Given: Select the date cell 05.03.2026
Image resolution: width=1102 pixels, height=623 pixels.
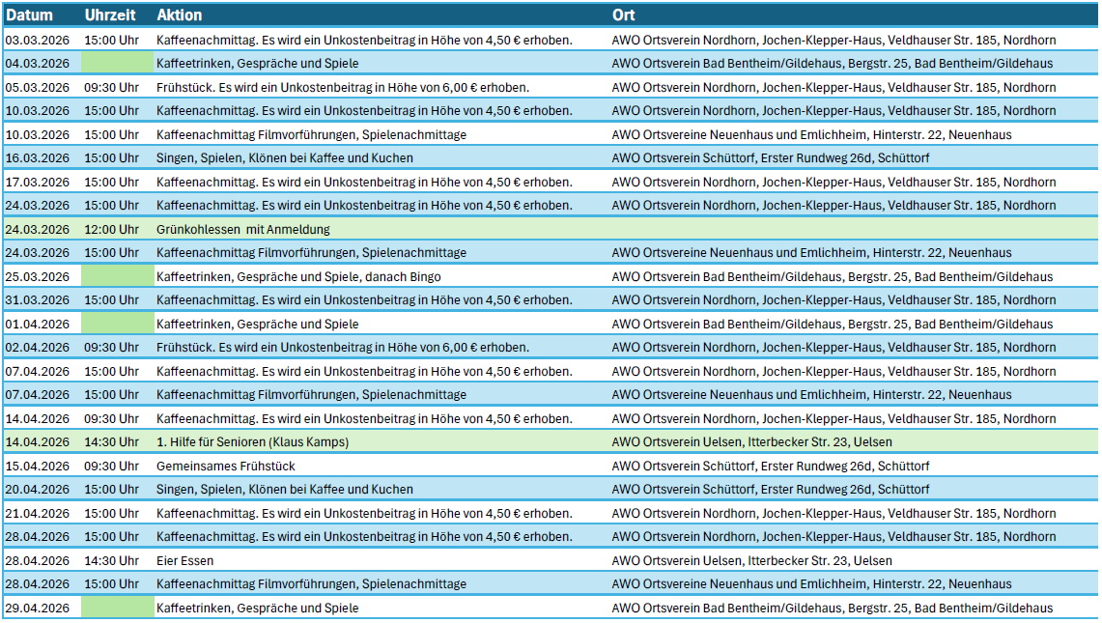Looking at the screenshot, I should (38, 87).
